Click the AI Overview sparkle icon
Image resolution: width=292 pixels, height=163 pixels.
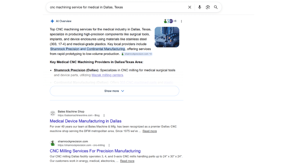52,21
